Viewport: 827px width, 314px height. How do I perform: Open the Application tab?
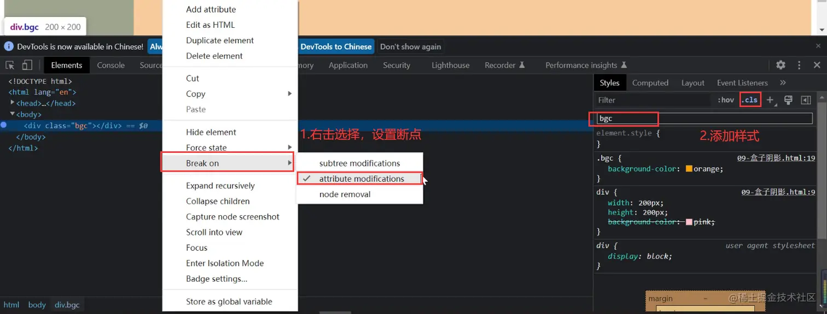348,65
